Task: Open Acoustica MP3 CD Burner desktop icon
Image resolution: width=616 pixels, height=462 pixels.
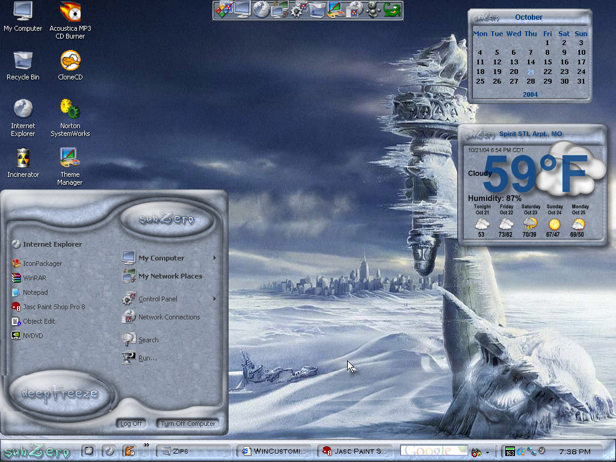Action: 70,20
